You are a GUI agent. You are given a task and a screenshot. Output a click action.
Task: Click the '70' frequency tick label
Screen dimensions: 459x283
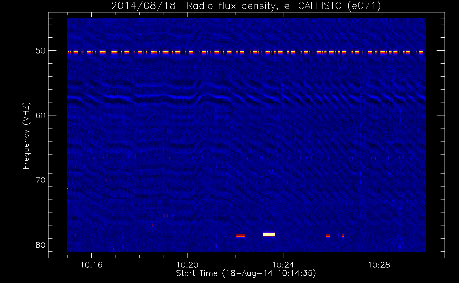click(41, 180)
